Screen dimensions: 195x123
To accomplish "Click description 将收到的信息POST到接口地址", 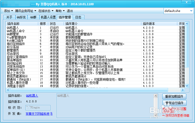I will click(x=85, y=41).
